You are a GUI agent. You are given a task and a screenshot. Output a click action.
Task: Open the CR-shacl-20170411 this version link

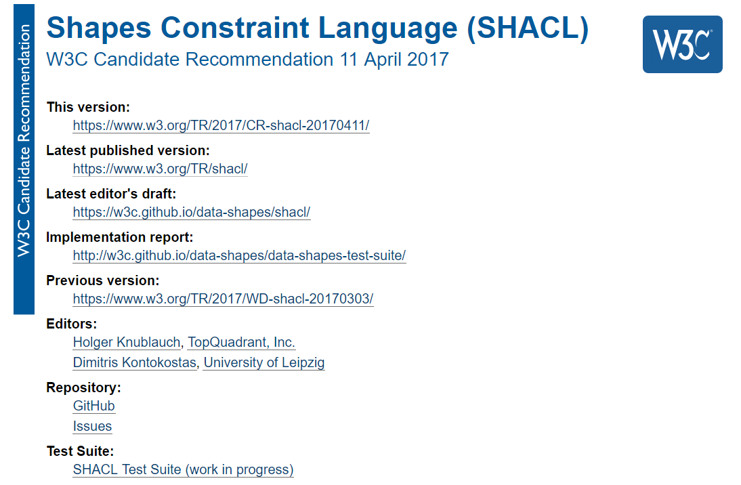tap(221, 125)
